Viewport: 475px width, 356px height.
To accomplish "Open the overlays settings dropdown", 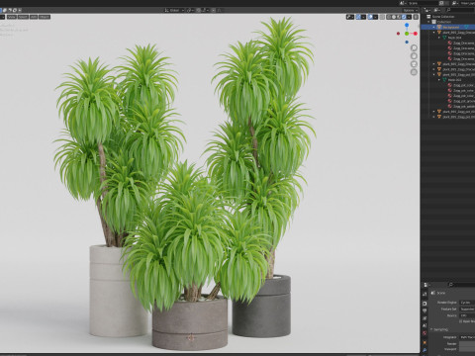I will [375, 17].
